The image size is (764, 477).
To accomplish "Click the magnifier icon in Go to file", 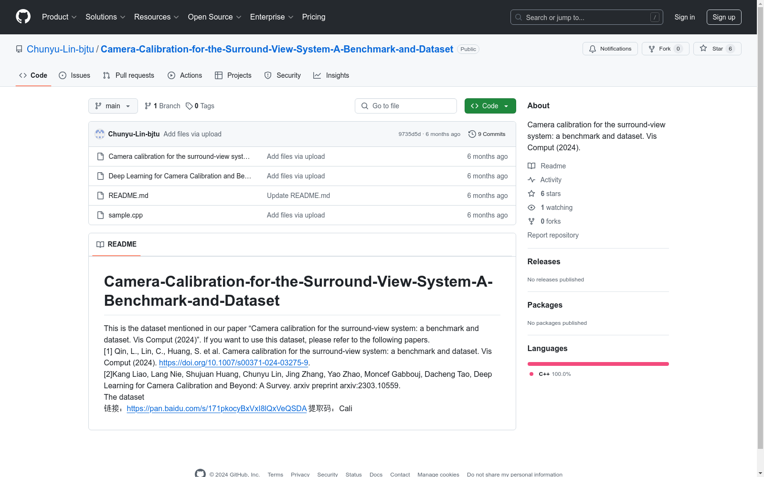I will [x=365, y=106].
